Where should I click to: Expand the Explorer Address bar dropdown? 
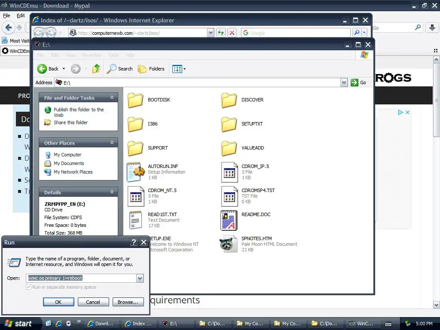(x=344, y=82)
